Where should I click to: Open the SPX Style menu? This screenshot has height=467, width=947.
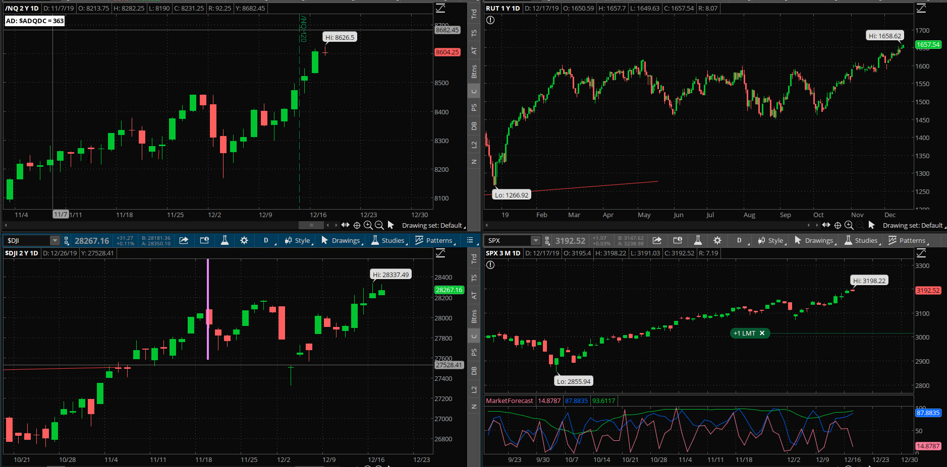(x=771, y=240)
